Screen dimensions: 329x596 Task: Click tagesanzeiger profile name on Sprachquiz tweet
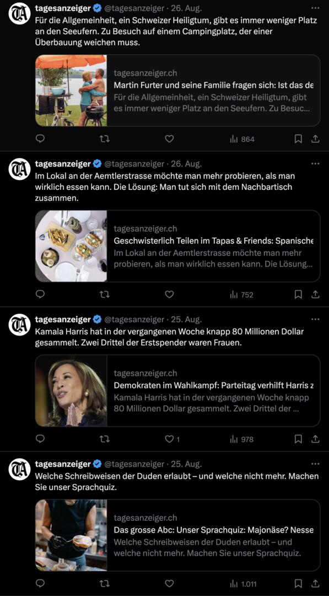point(63,464)
